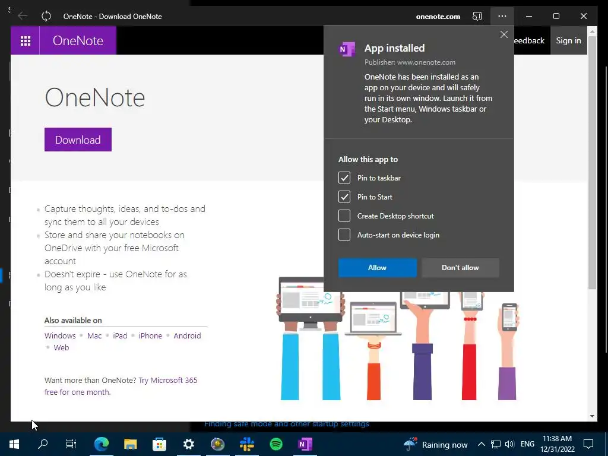
Task: Click the Feedback link in header
Action: (529, 41)
